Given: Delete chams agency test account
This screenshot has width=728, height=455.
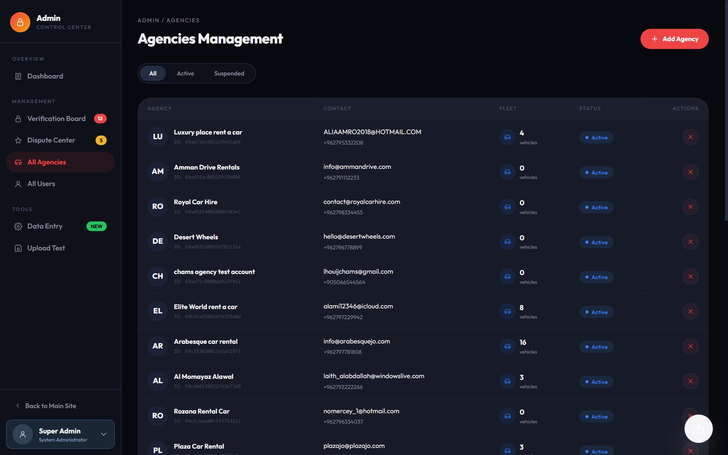Looking at the screenshot, I should click(x=690, y=277).
